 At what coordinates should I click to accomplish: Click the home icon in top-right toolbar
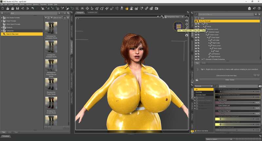point(249,9)
